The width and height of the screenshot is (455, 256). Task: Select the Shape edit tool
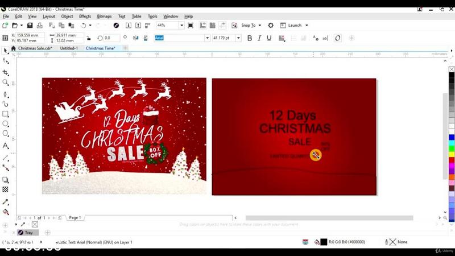[6, 60]
